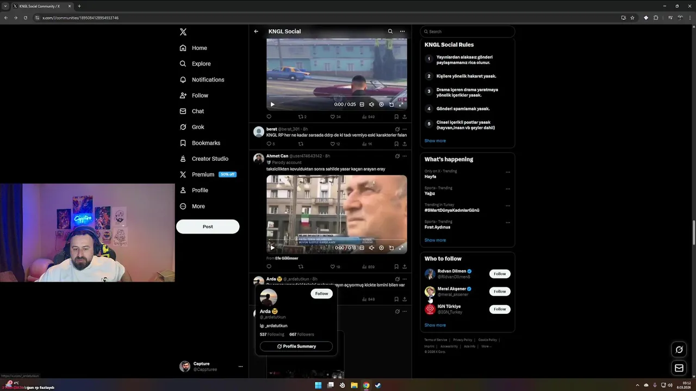Reload the page in Chrome
696x391 pixels.
point(25,17)
